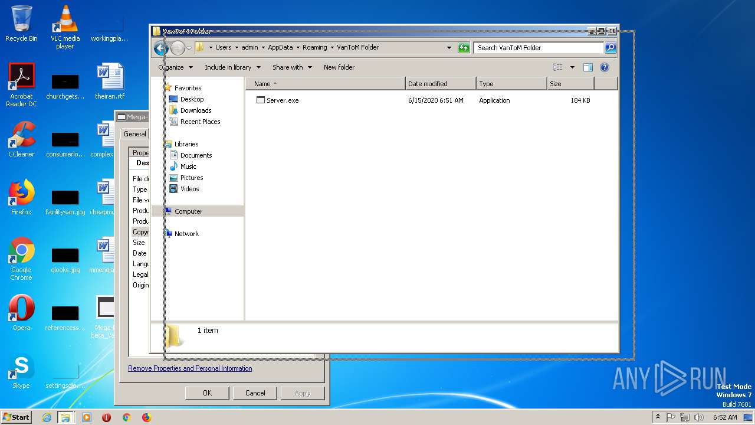The width and height of the screenshot is (755, 425).
Task: Select AppData in the address breadcrumb
Action: [280, 47]
